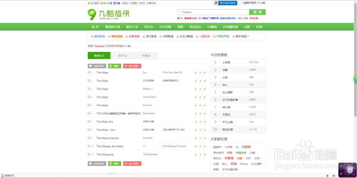
Task: Click headphone icon on The Exploited row
Action: pyautogui.click(x=196, y=155)
